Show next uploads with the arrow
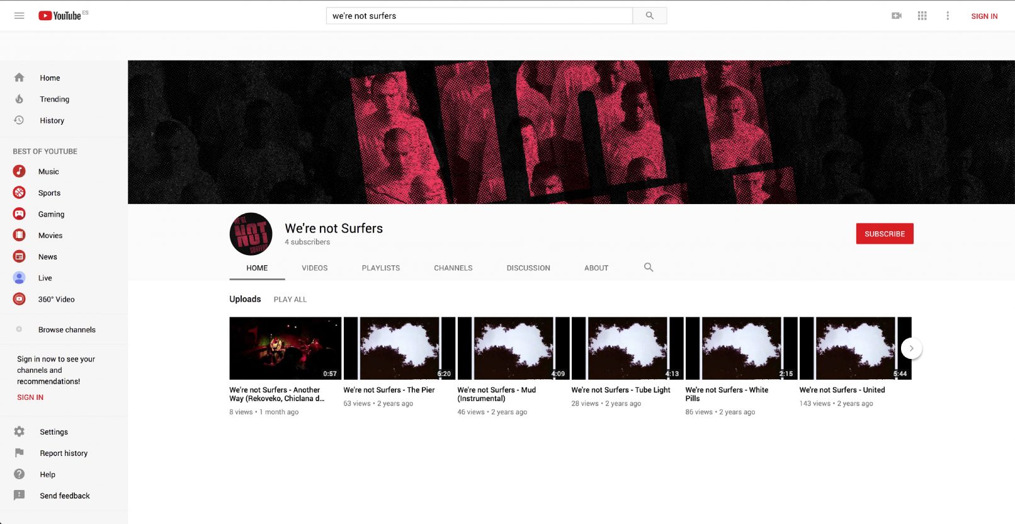The image size is (1015, 524). point(910,348)
